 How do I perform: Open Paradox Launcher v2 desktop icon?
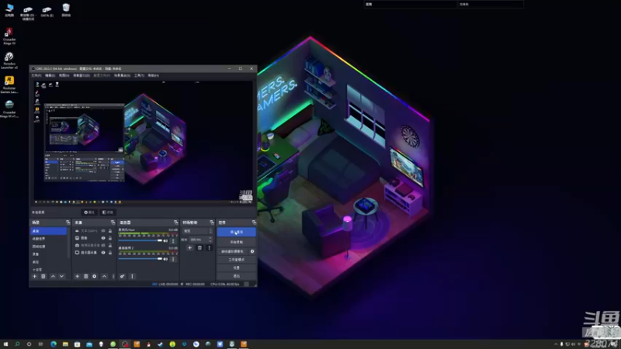point(9,60)
